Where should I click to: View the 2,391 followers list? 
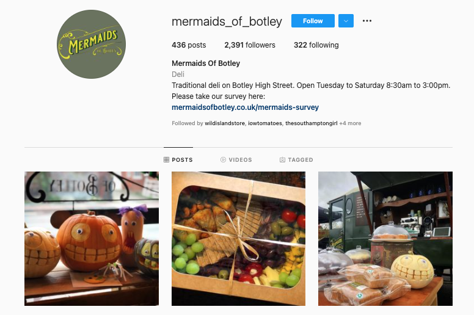[250, 45]
